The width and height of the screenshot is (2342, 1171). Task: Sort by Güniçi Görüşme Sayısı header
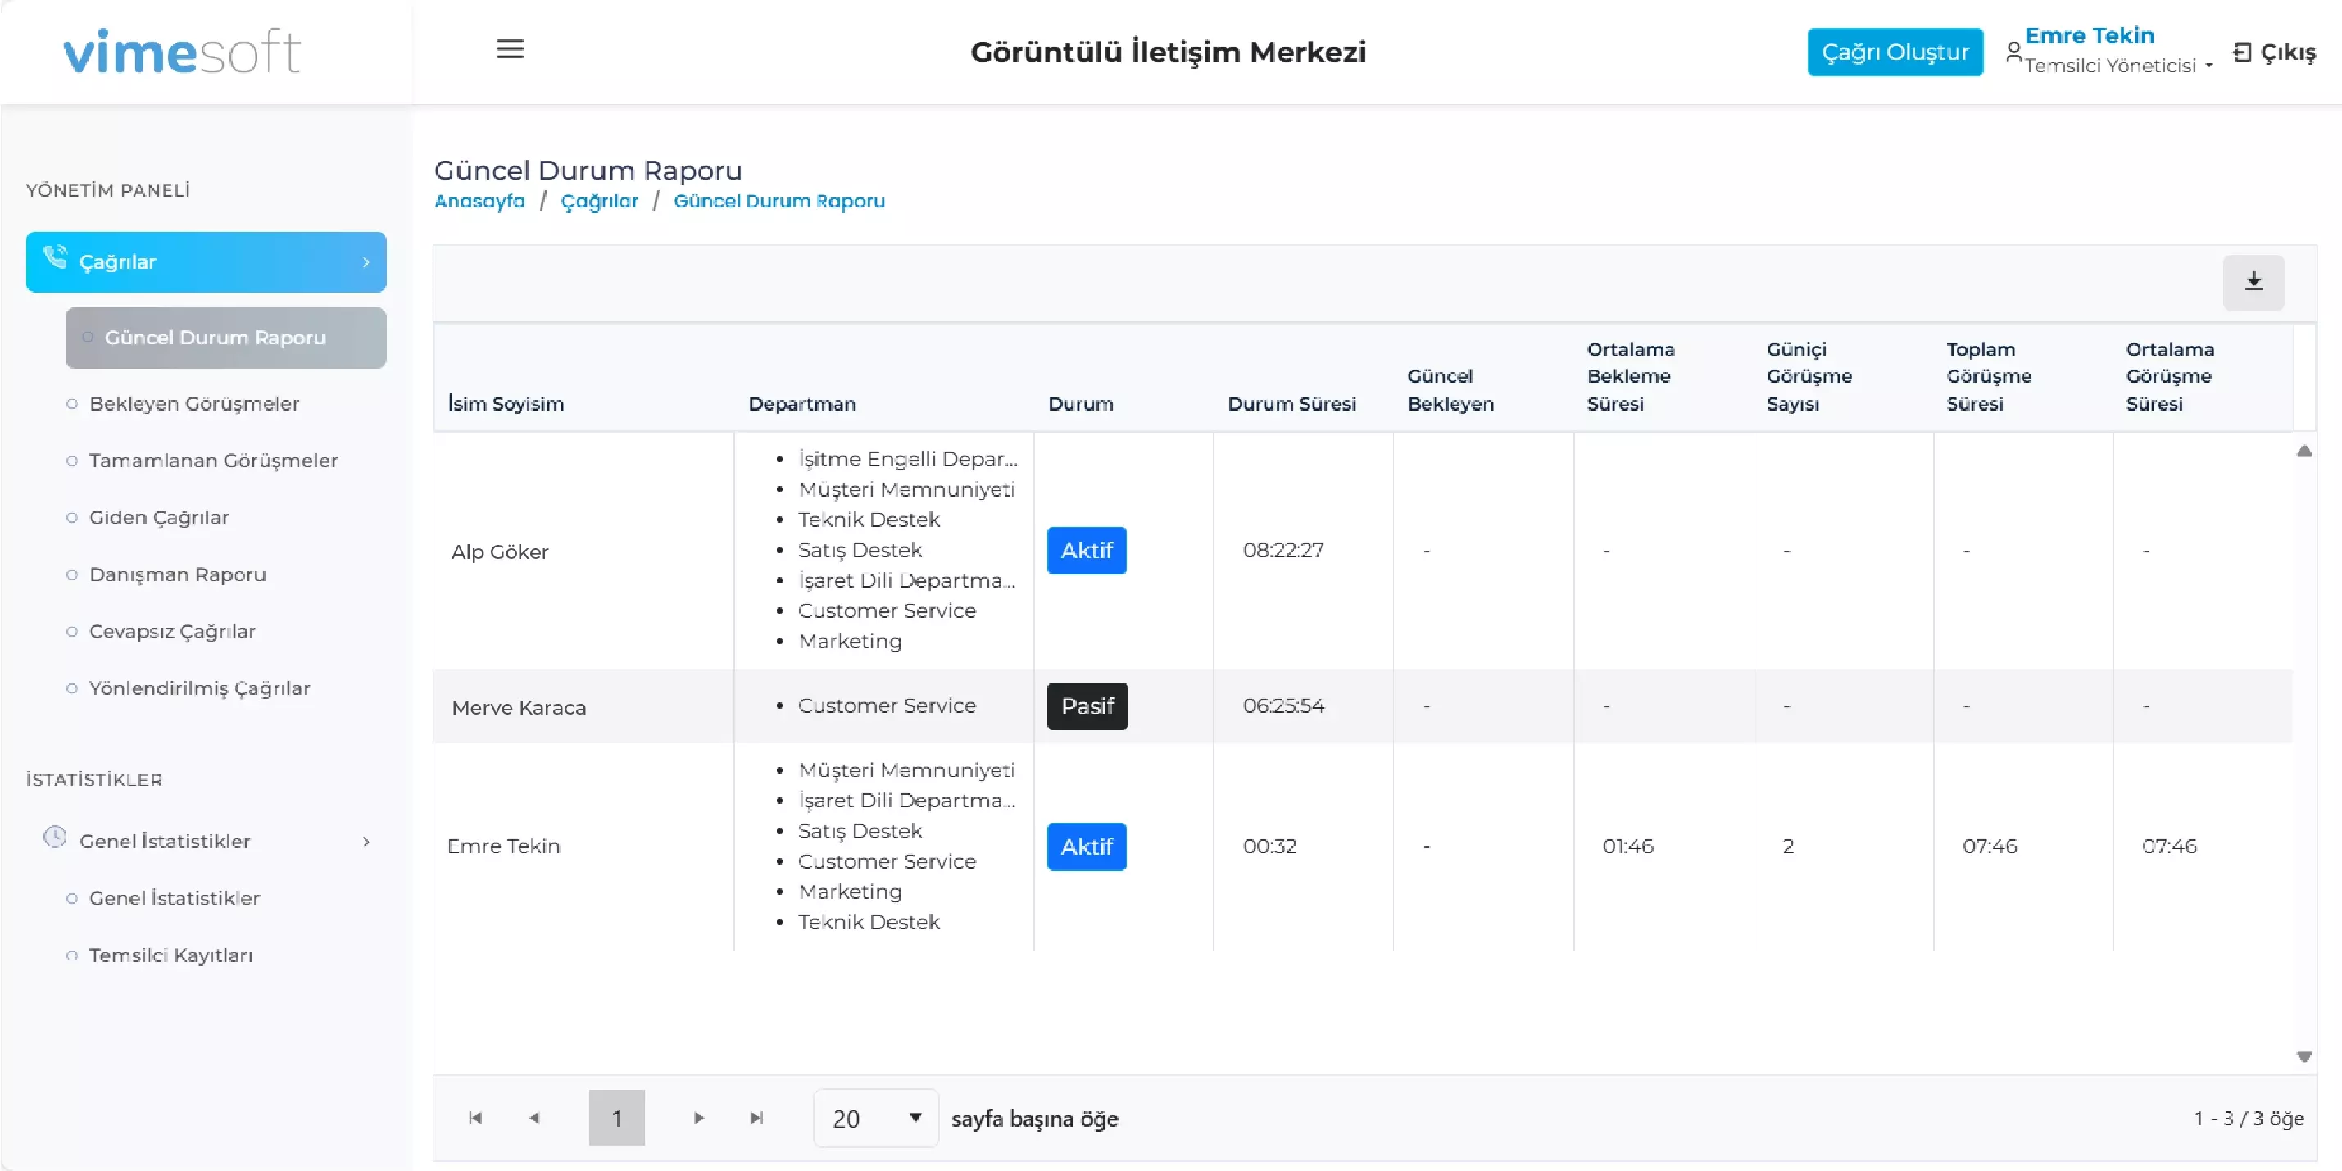click(x=1809, y=376)
